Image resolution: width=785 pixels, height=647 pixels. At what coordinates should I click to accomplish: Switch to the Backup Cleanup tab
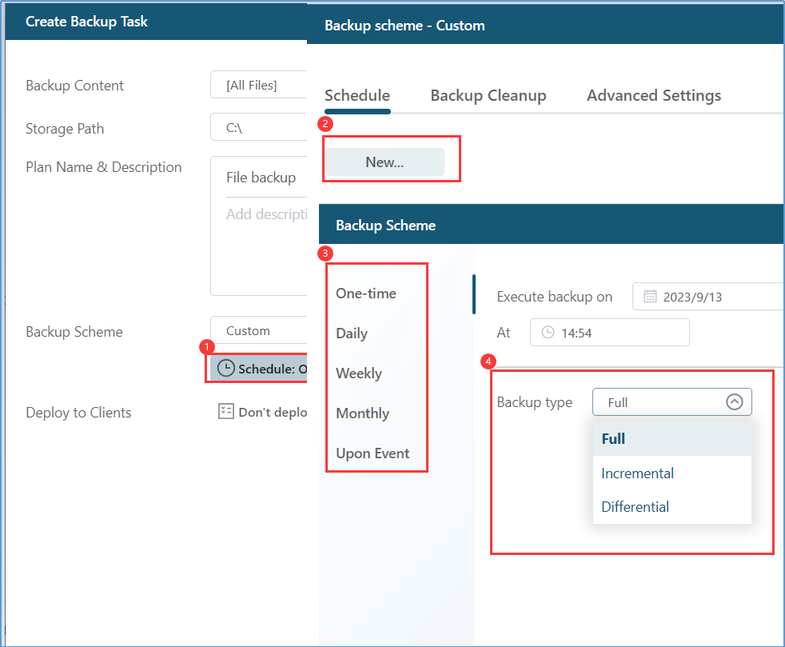pyautogui.click(x=488, y=96)
